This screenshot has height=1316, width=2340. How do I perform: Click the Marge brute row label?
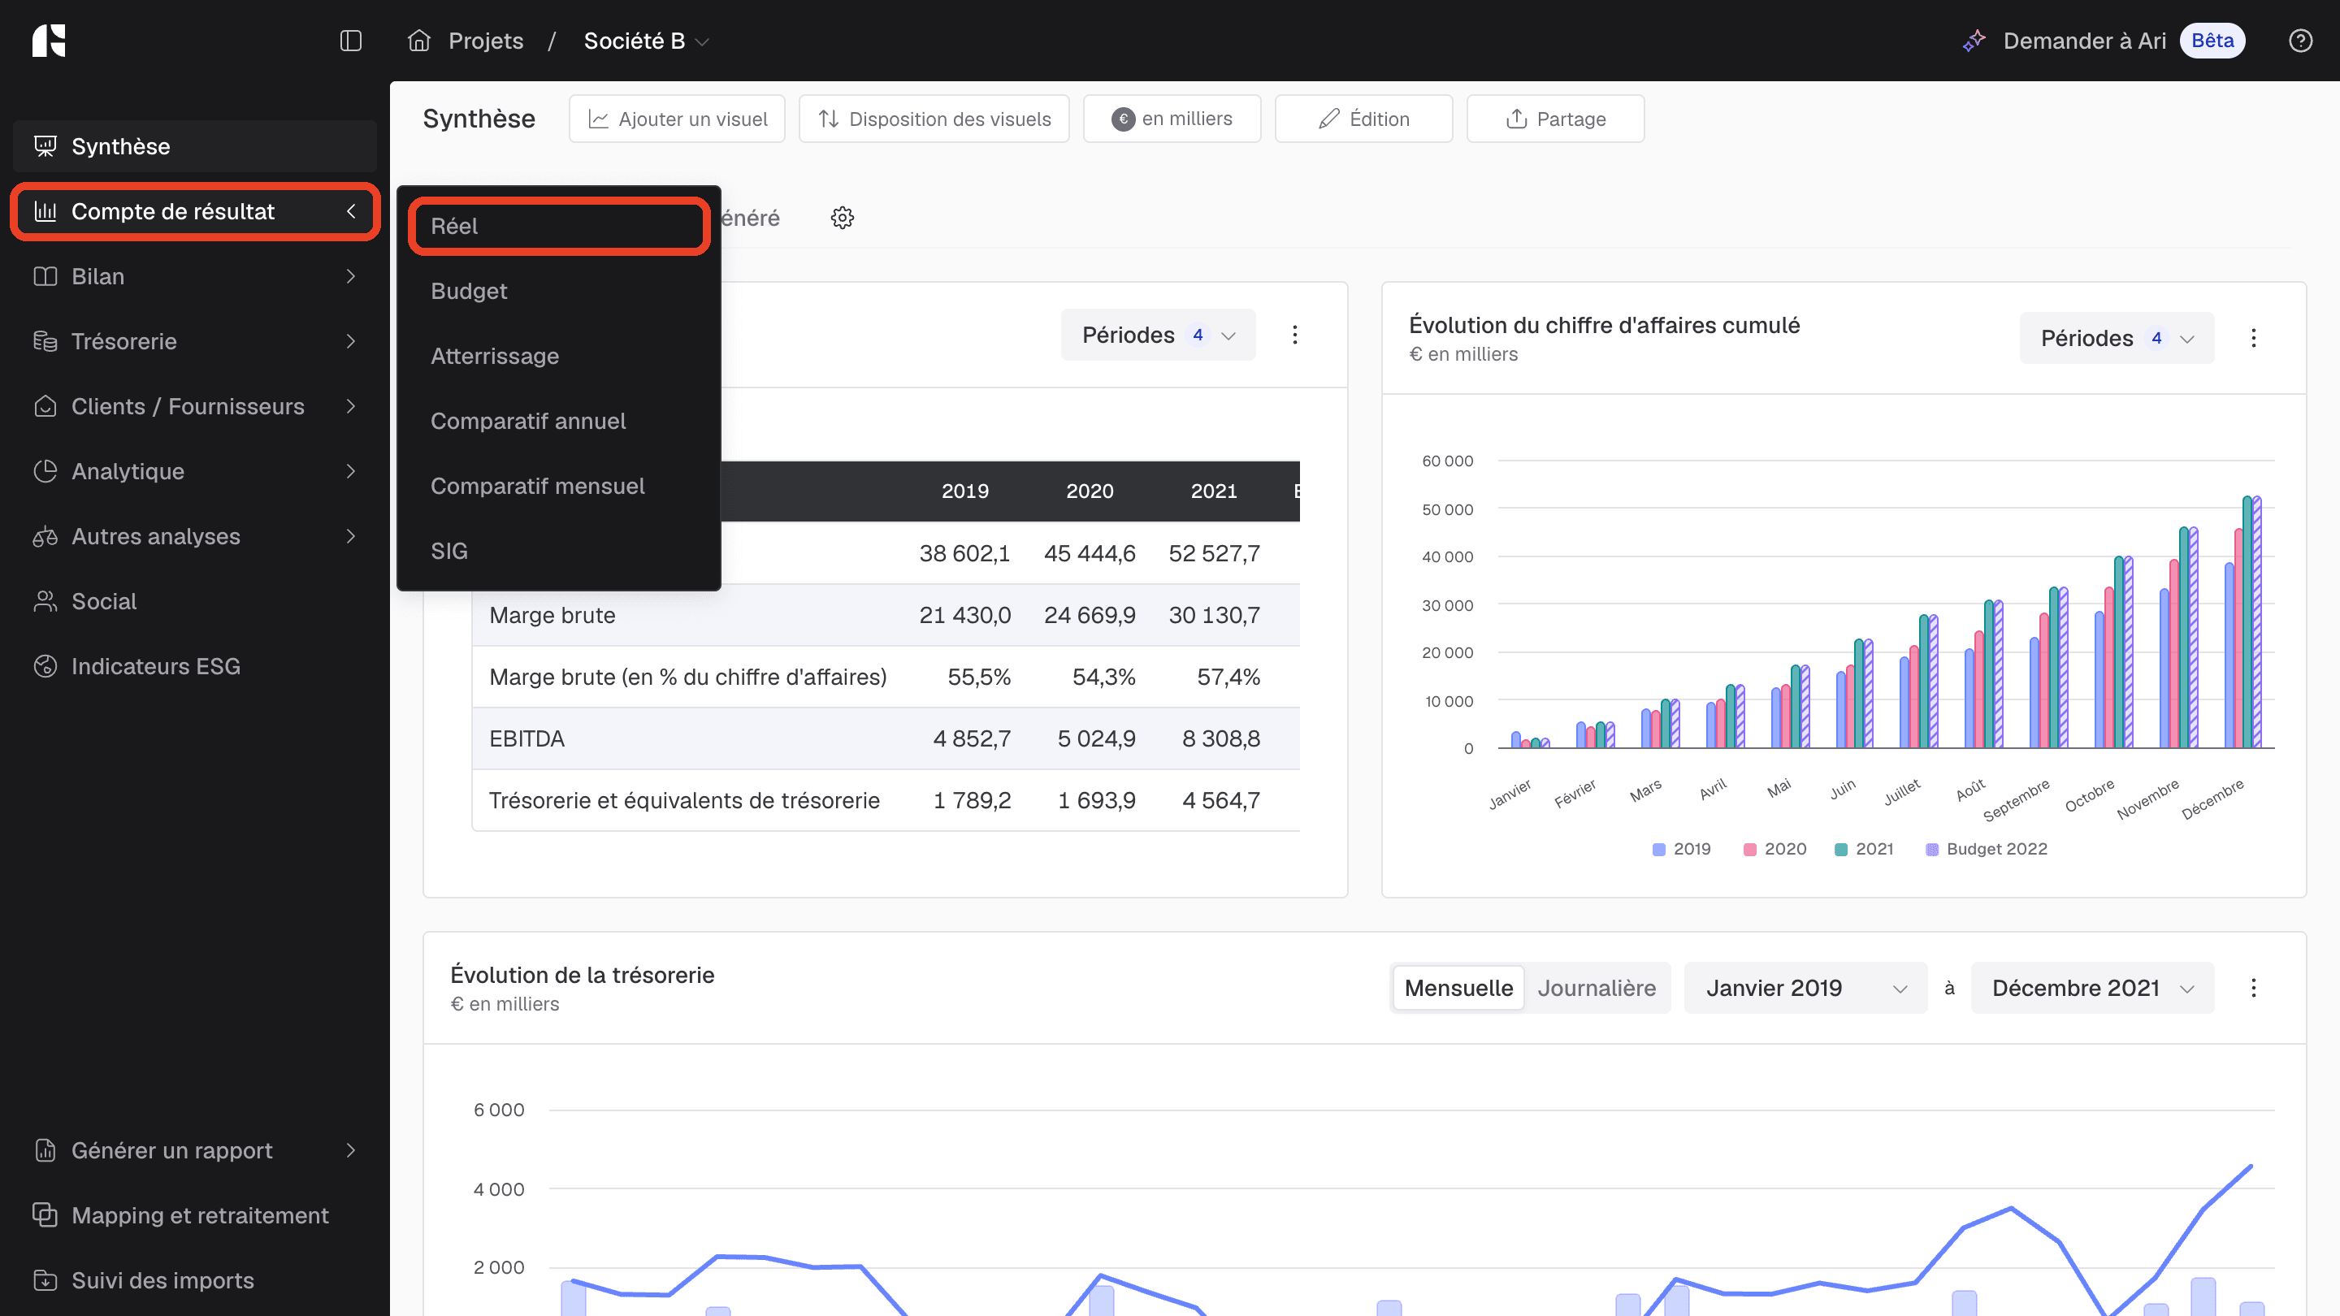click(552, 616)
